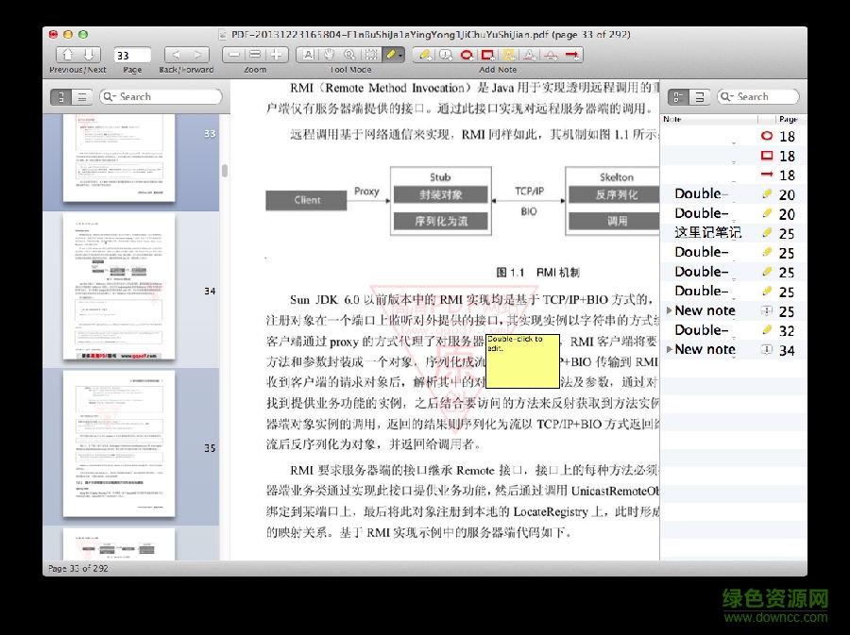Open the note tool mode dropdown arrow

coord(402,55)
